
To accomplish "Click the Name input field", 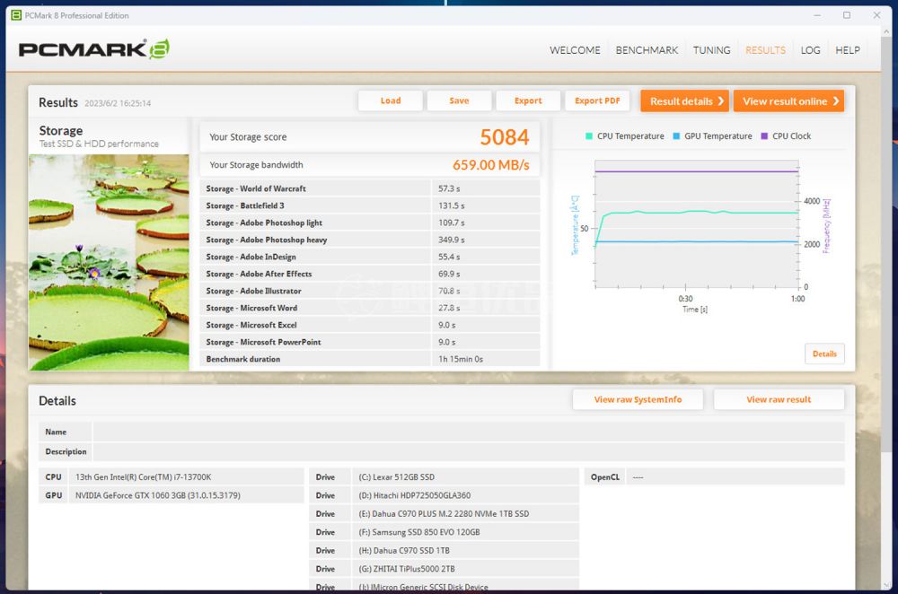I will pos(469,432).
